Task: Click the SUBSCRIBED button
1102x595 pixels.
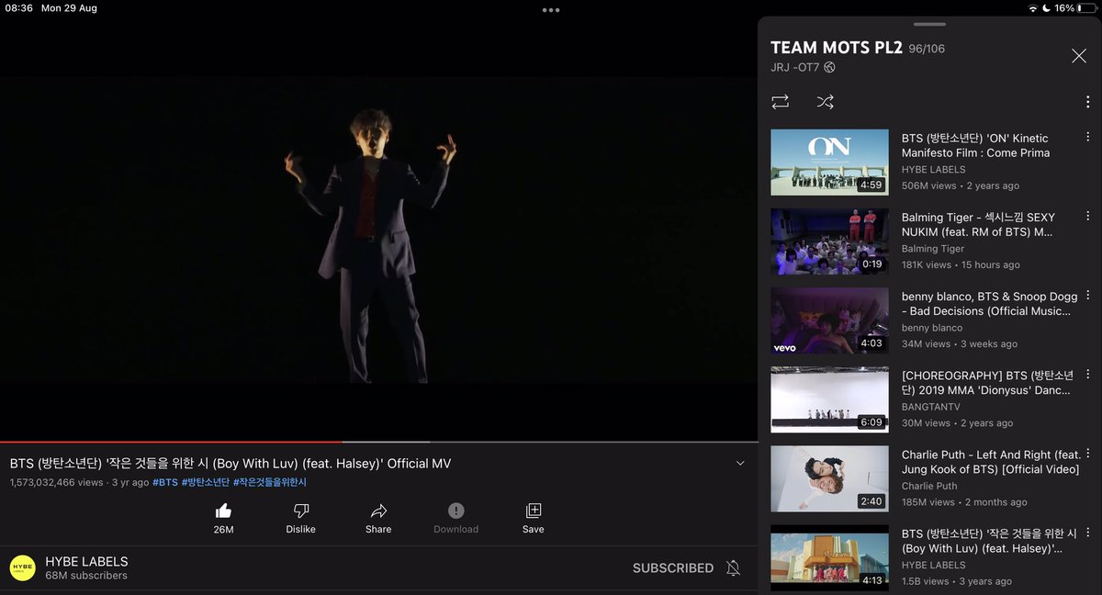Action: 673,568
